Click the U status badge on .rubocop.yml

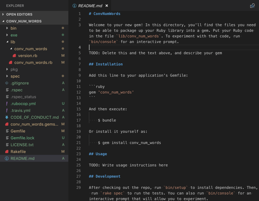[x=63, y=104]
